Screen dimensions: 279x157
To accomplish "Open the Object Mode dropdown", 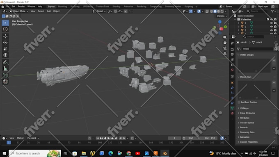I will [x=19, y=11].
